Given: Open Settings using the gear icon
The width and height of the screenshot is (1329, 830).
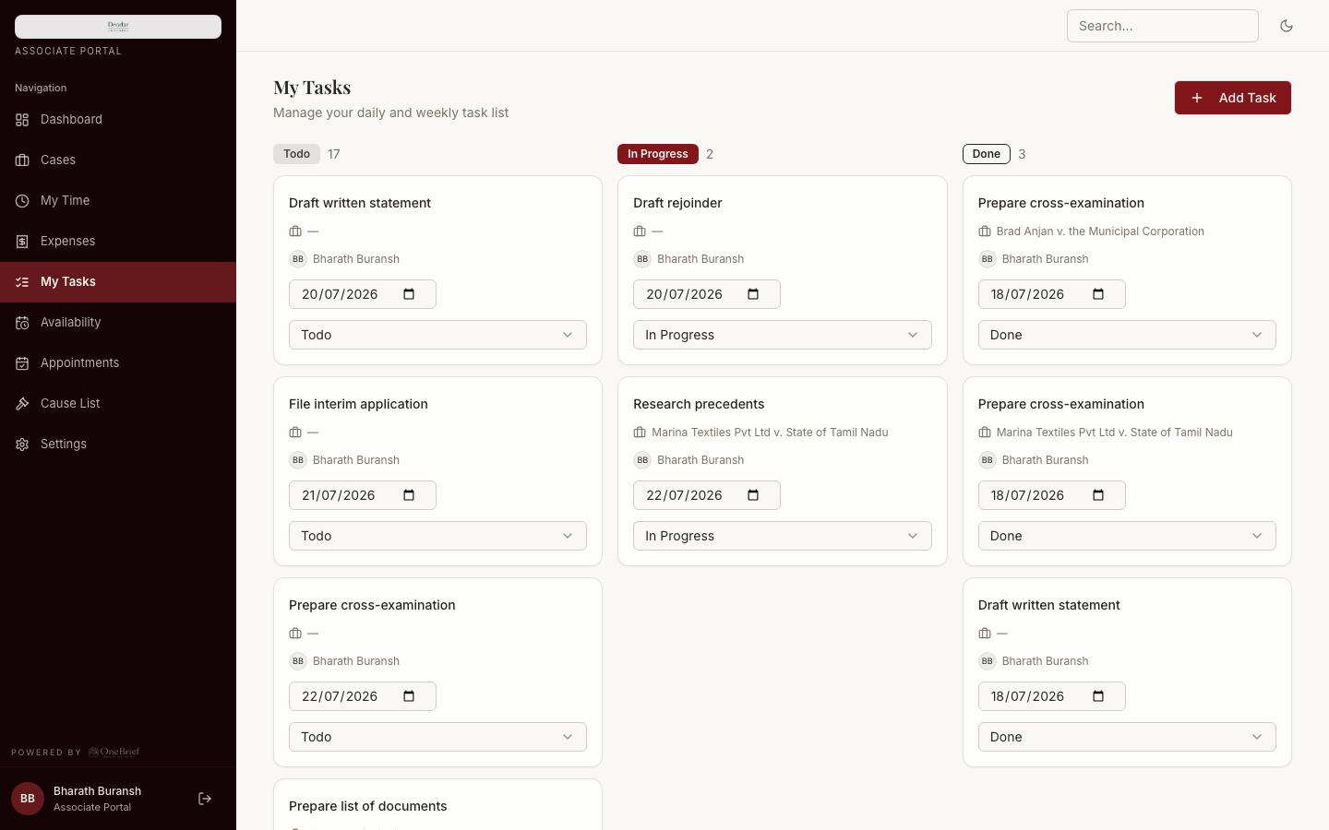Looking at the screenshot, I should (22, 445).
